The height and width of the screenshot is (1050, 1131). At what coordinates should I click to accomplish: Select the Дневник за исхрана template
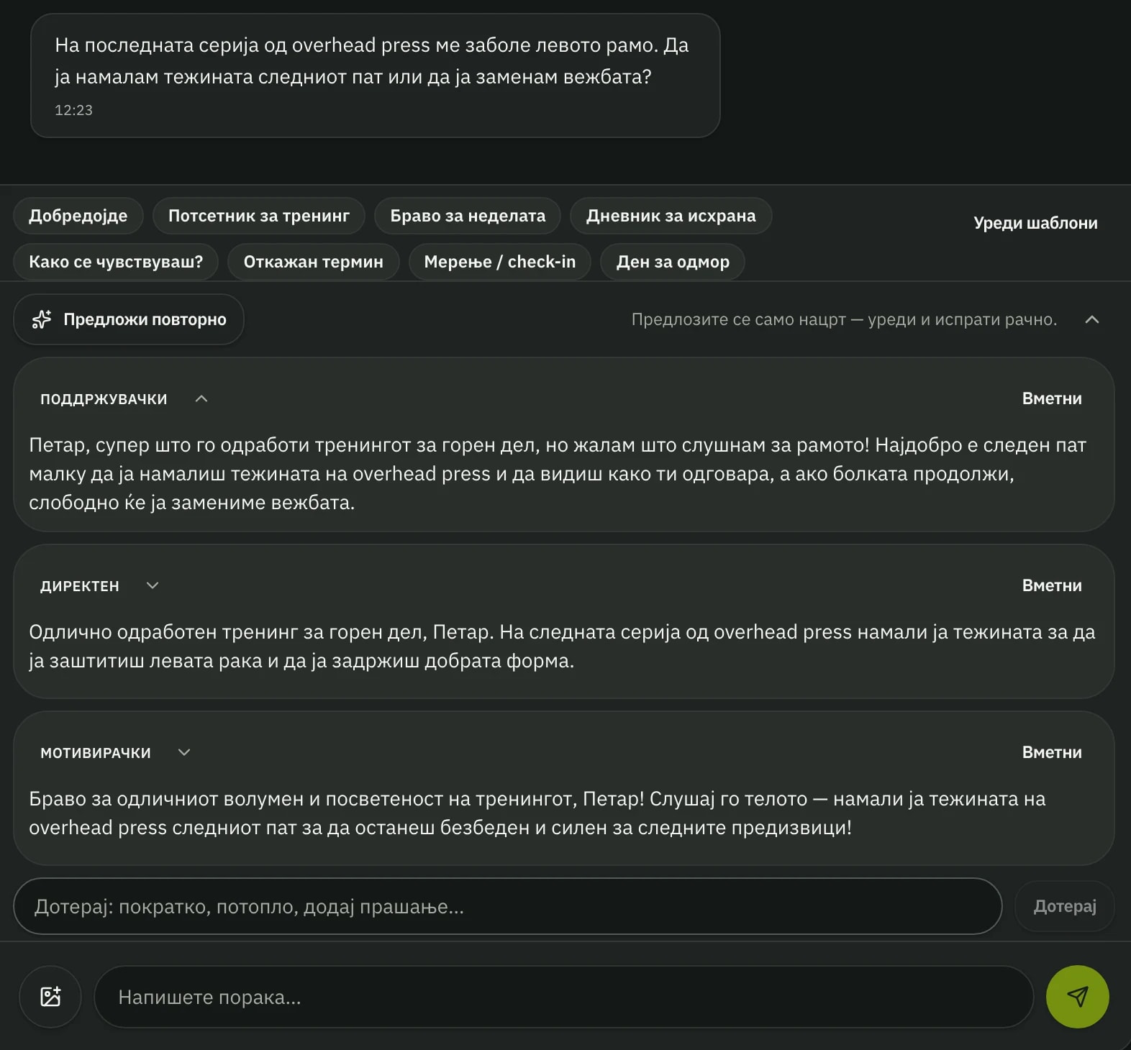(x=671, y=216)
